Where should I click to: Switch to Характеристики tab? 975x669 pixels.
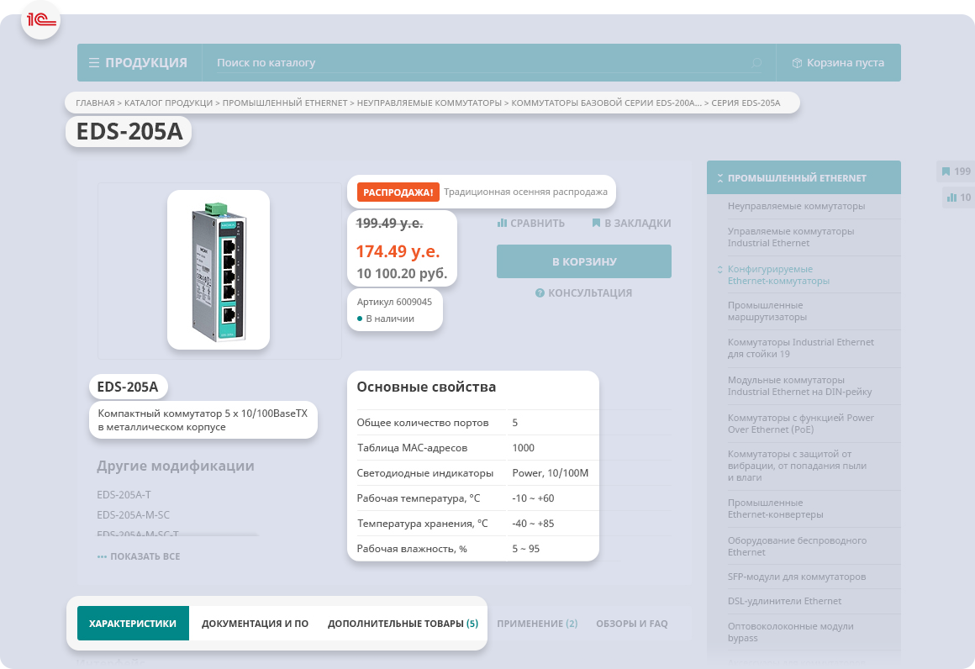133,623
